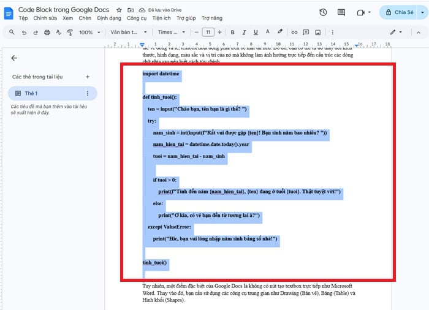Viewport: 429px width, 310px height.
Task: Click 'Các thẻ trong tài liệu' heading
Action: click(x=37, y=77)
